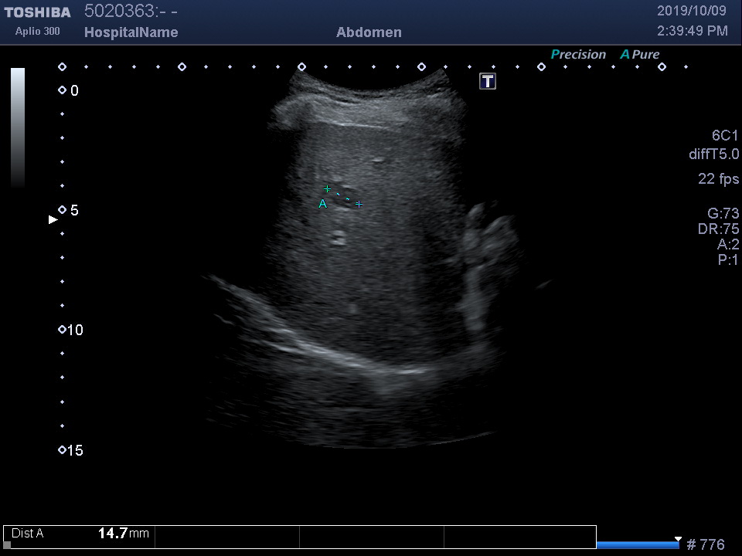Select the left caliper cross of measurement A
The width and height of the screenshot is (742, 556).
(x=327, y=189)
